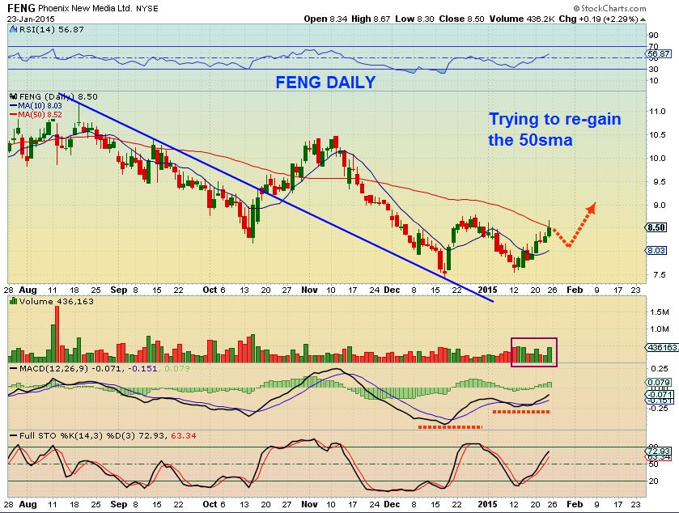Image resolution: width=679 pixels, height=513 pixels.
Task: Click 2015 on the price chart date axis
Action: pos(488,290)
